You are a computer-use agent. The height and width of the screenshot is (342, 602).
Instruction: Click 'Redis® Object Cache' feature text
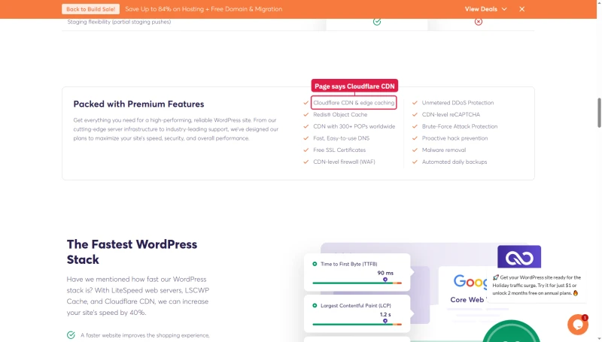(x=340, y=114)
